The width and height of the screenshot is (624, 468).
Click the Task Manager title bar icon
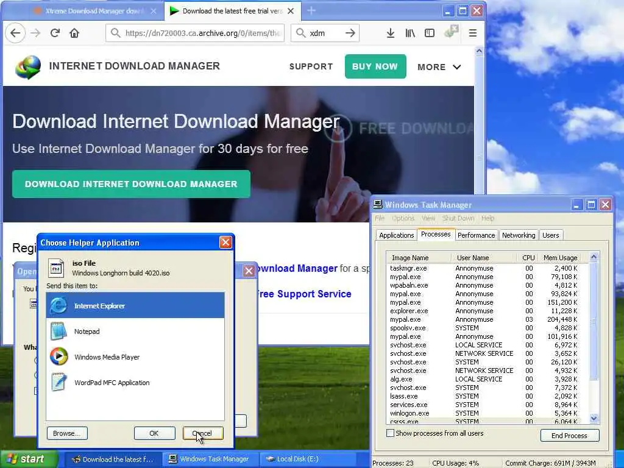point(378,205)
